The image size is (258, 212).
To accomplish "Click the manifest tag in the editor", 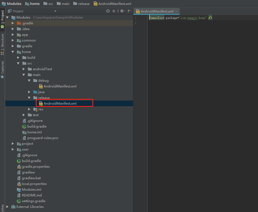I will [x=157, y=18].
